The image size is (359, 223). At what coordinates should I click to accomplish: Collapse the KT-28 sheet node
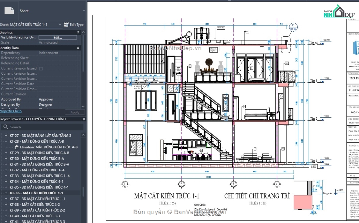pyautogui.click(x=6, y=141)
